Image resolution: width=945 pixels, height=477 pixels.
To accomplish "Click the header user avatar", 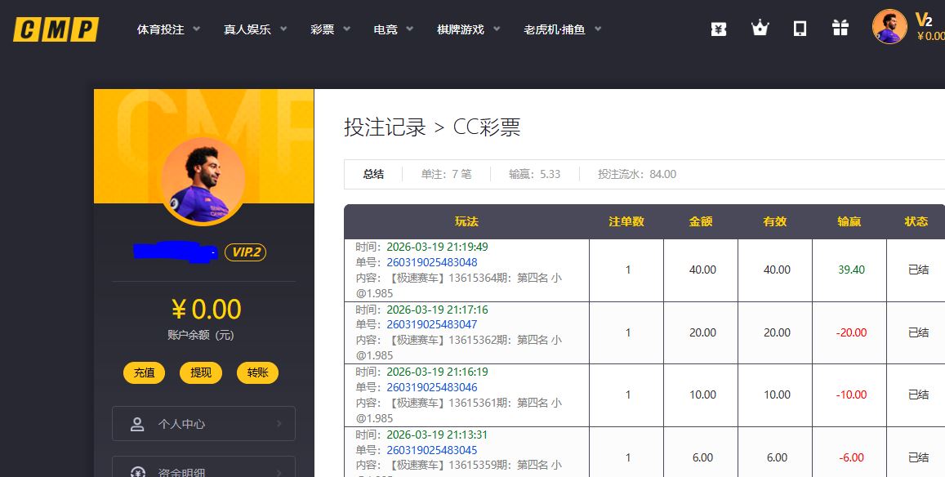I will tap(889, 27).
